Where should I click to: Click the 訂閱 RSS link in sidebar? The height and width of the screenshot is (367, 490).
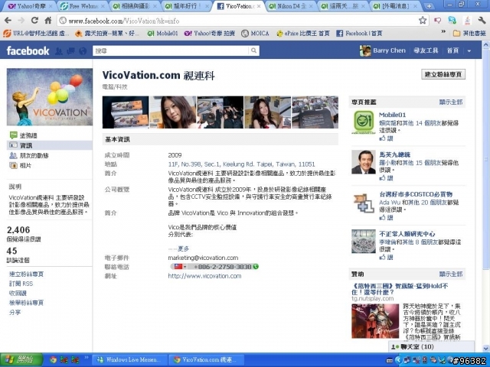point(21,284)
